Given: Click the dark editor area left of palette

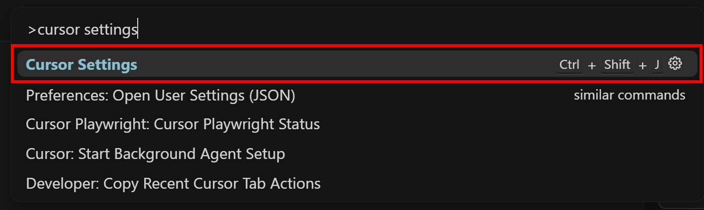Looking at the screenshot, I should click(x=4, y=124).
